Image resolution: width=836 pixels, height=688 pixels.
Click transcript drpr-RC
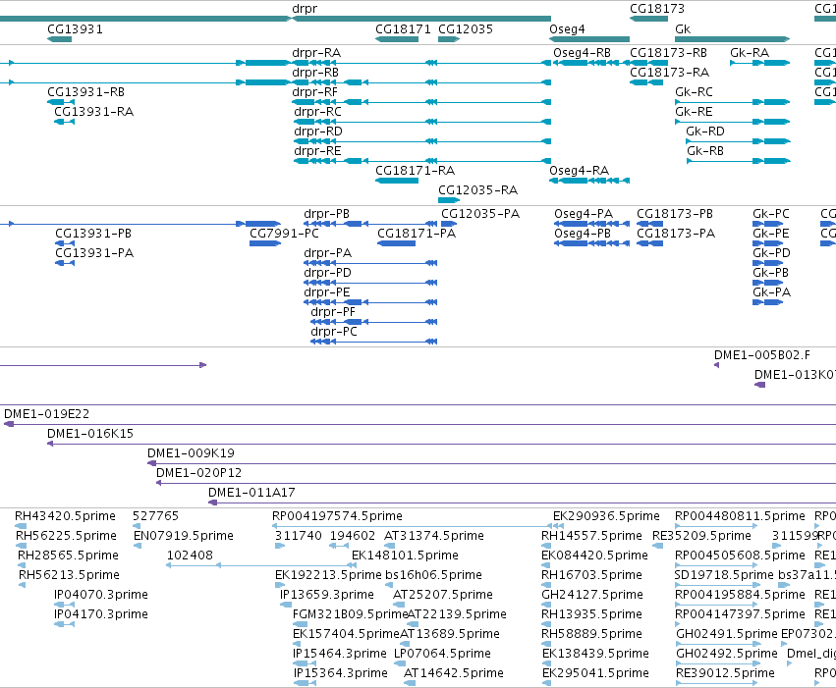pyautogui.click(x=317, y=112)
